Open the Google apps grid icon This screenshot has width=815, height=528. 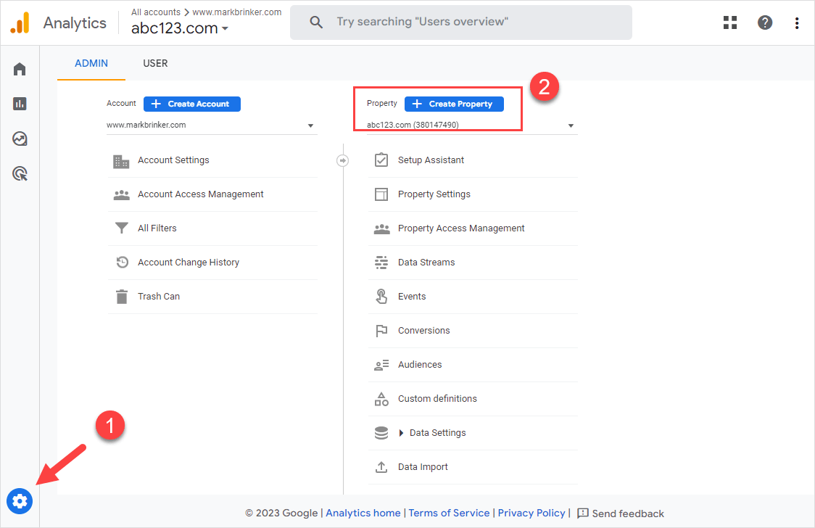(x=730, y=22)
